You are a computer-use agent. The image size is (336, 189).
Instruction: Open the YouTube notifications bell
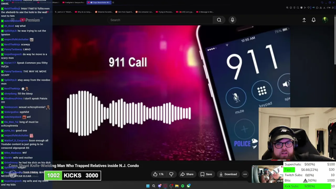tap(313, 20)
